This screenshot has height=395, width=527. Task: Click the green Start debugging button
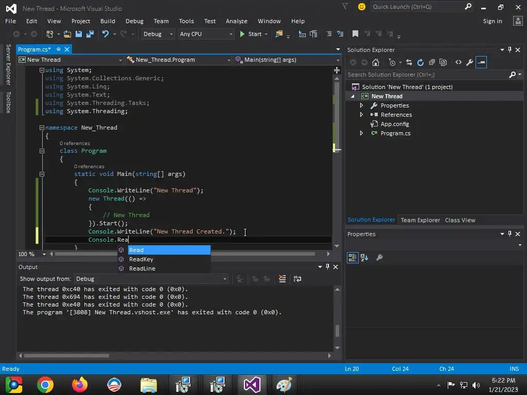(x=251, y=34)
